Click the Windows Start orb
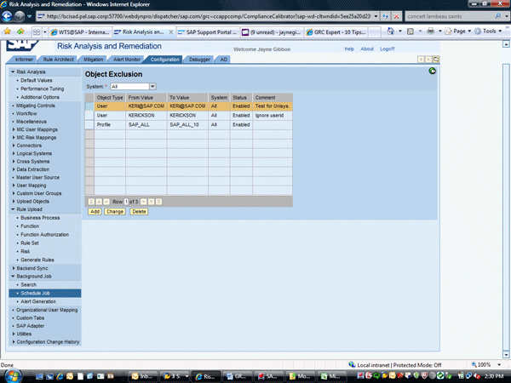511x383 pixels. (x=14, y=376)
